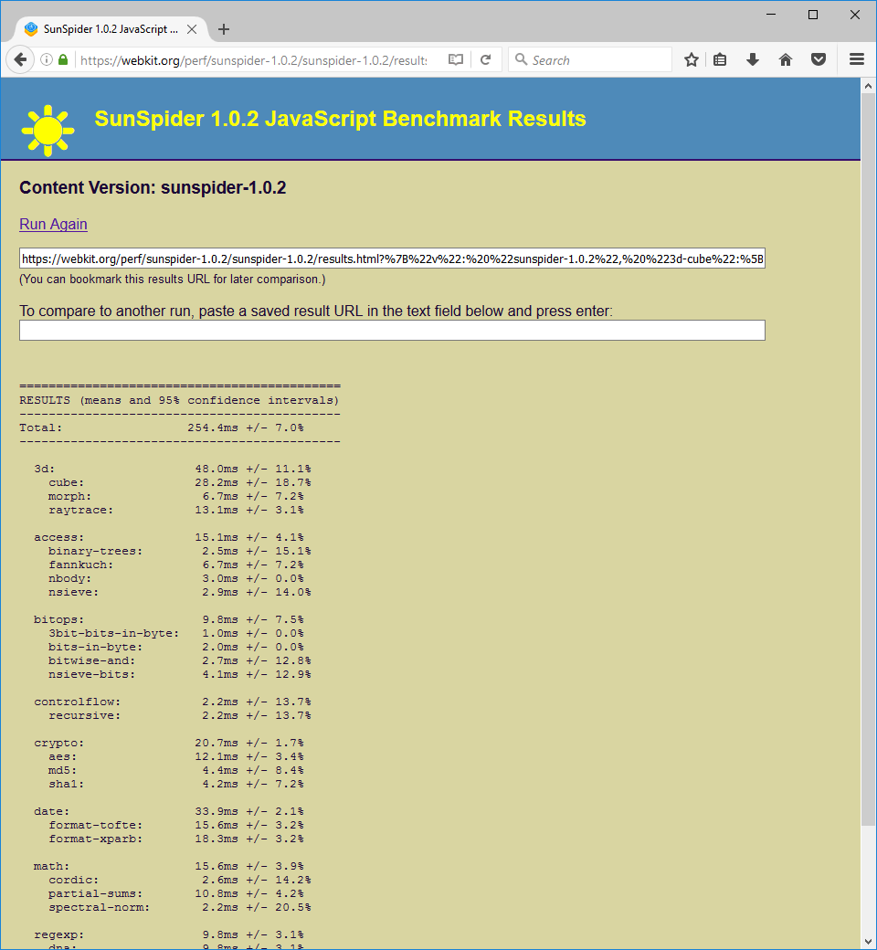Image resolution: width=877 pixels, height=950 pixels.
Task: Click the SunSpider Benchmark Results heading
Action: (340, 119)
